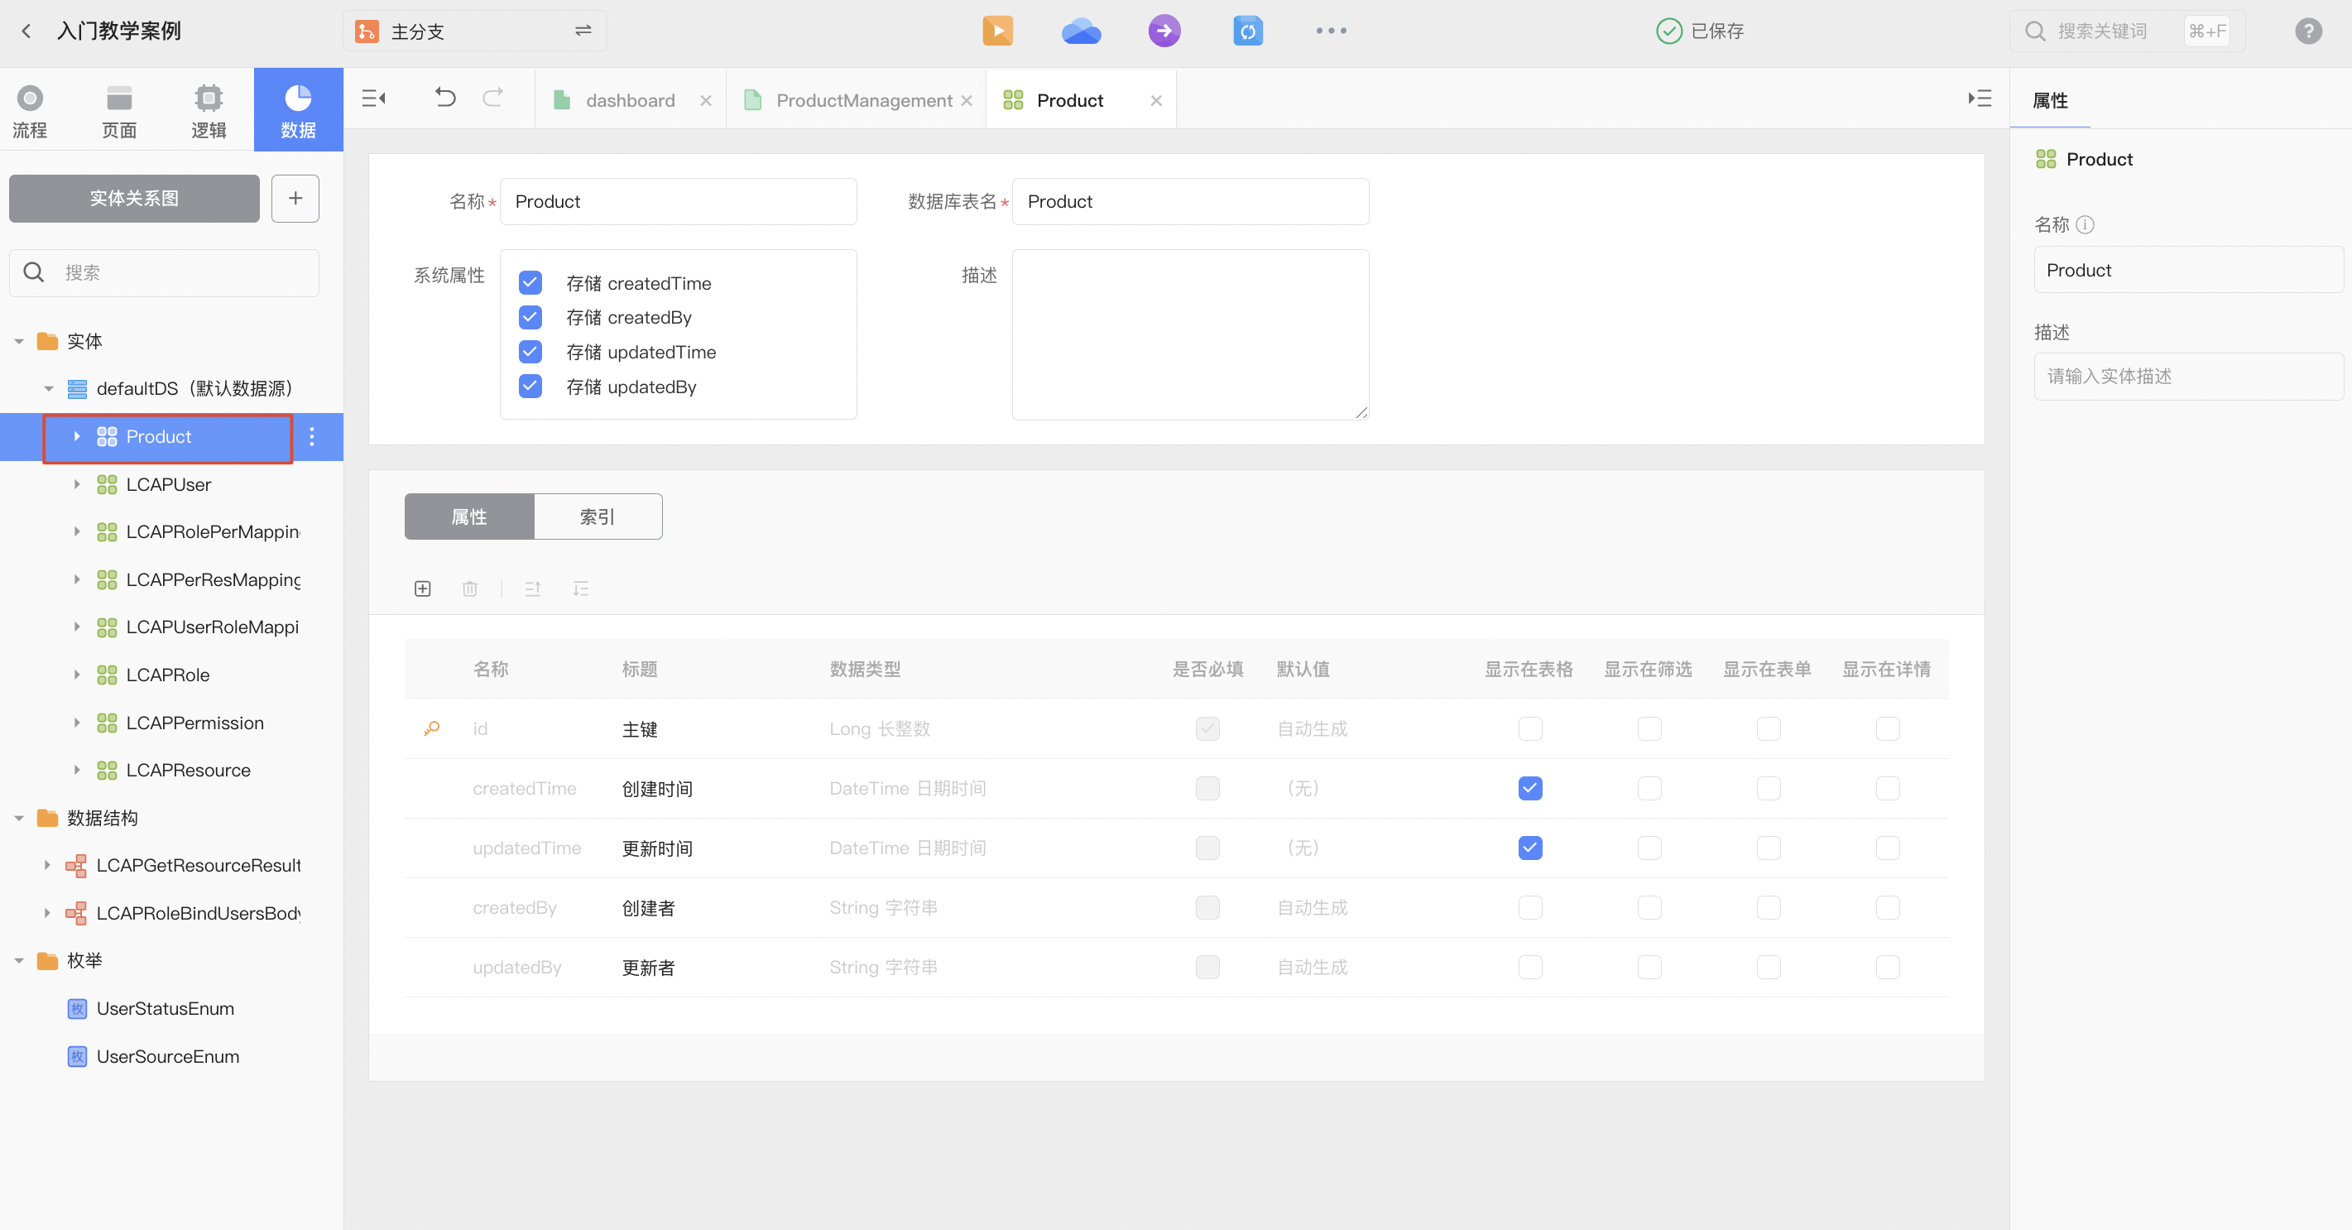2352x1230 pixels.
Task: Close the dashboard tab
Action: [x=706, y=100]
